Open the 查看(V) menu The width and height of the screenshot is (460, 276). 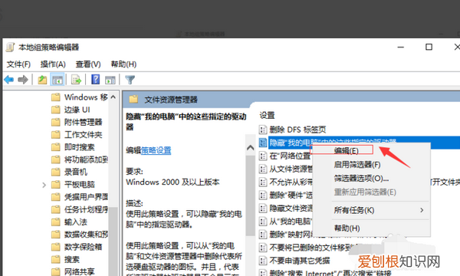tap(88, 64)
